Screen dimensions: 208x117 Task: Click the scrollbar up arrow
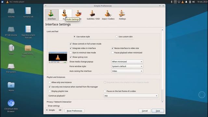click(162, 30)
